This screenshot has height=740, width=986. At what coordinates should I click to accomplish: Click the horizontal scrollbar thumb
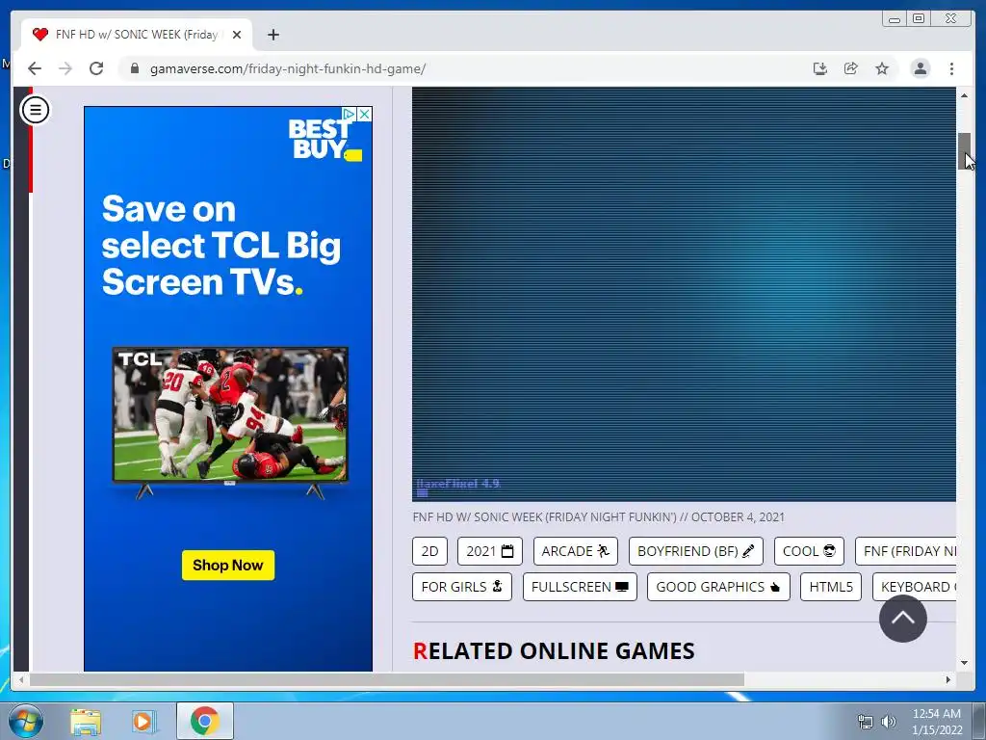pyautogui.click(x=387, y=679)
